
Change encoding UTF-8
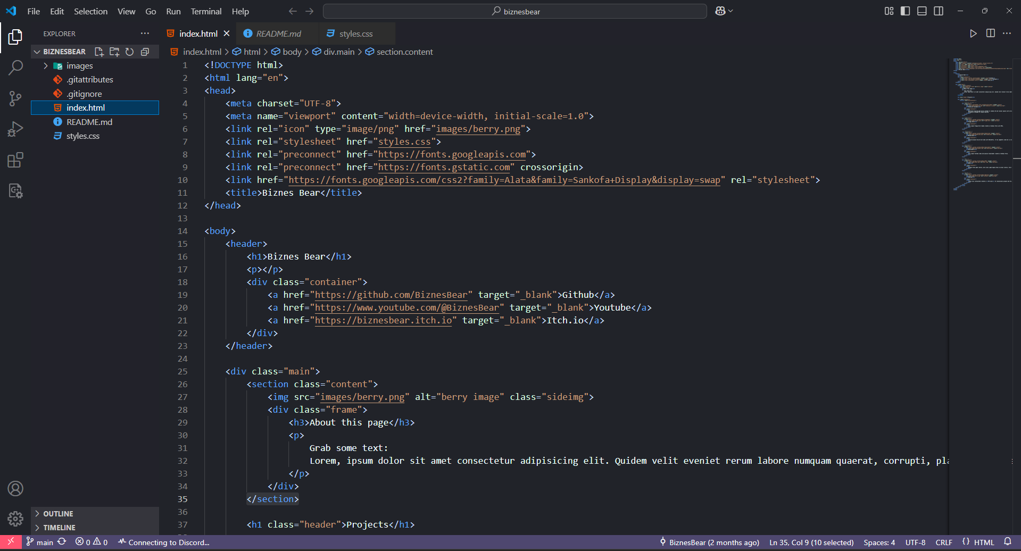[916, 542]
